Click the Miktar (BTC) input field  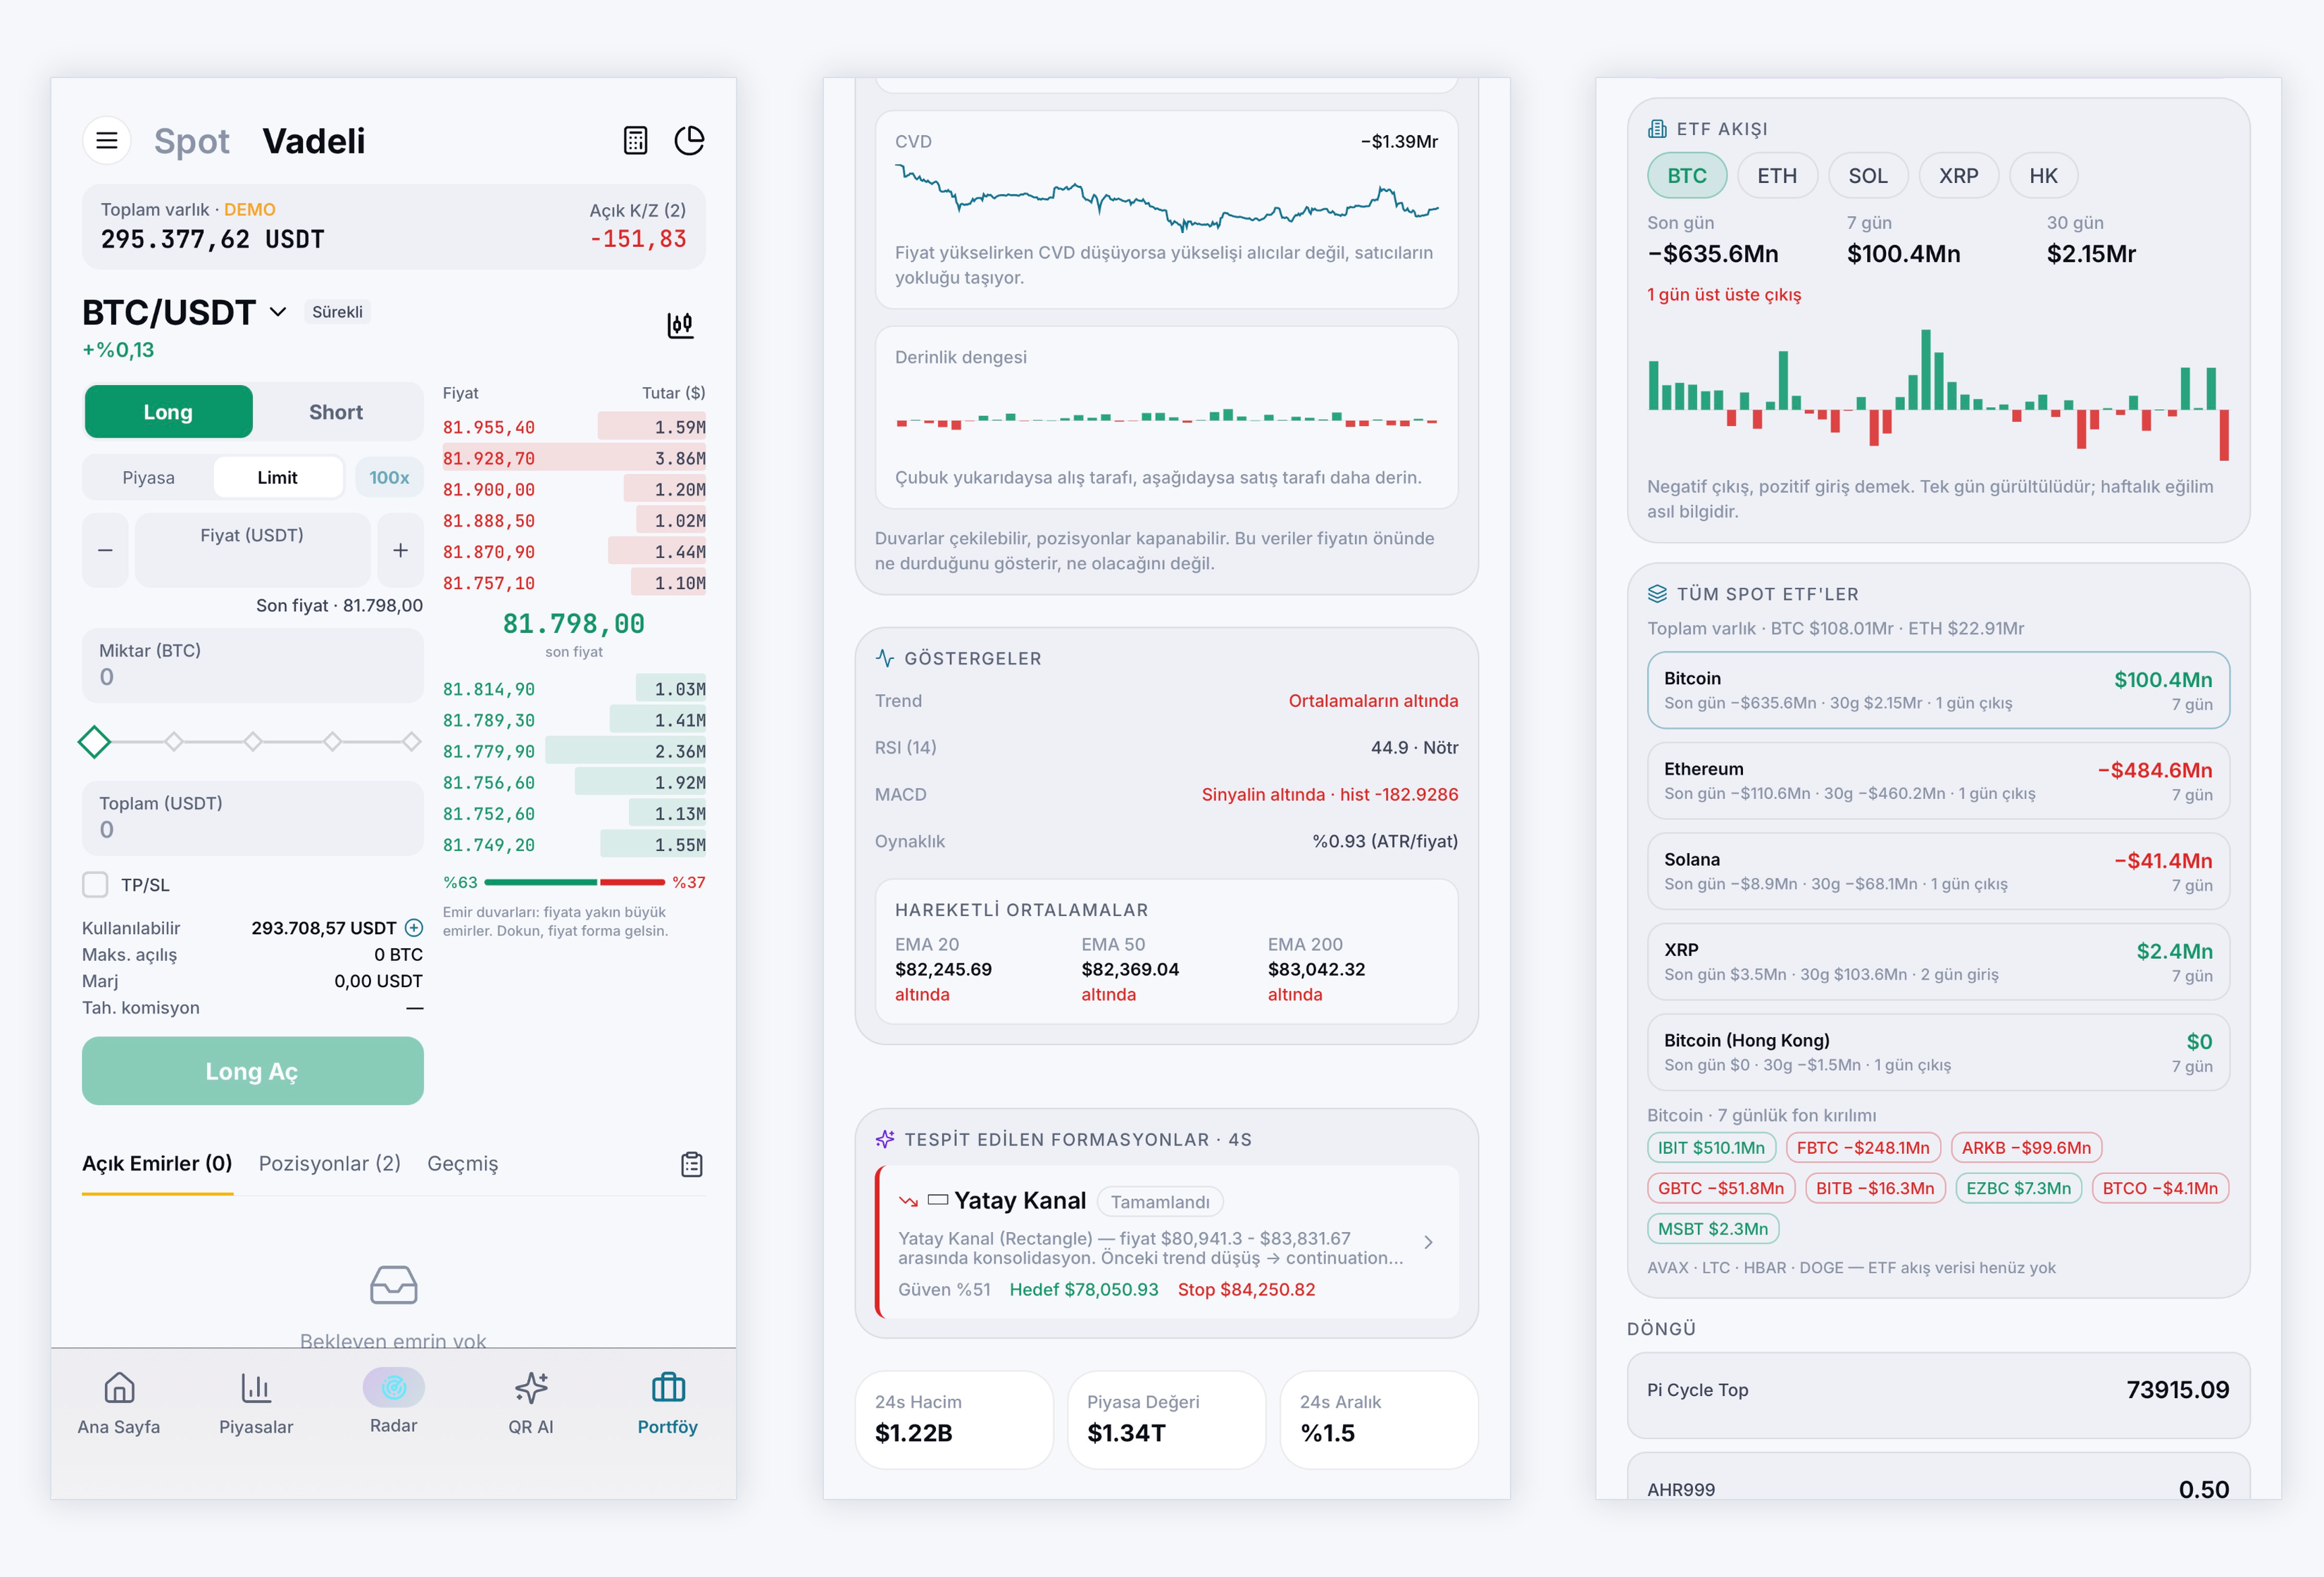pyautogui.click(x=252, y=665)
